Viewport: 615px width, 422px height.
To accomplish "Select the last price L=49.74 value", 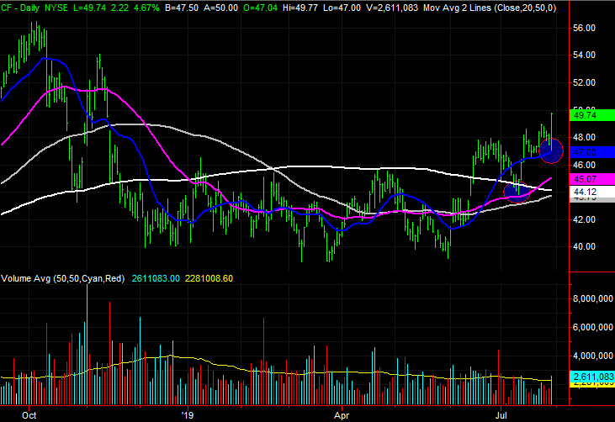I will coord(89,8).
